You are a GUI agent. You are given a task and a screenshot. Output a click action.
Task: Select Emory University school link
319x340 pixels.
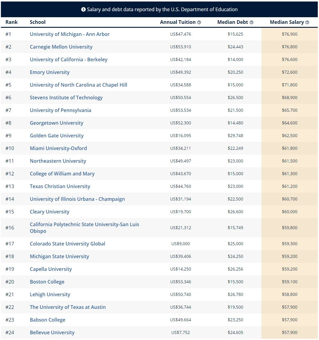(x=50, y=72)
